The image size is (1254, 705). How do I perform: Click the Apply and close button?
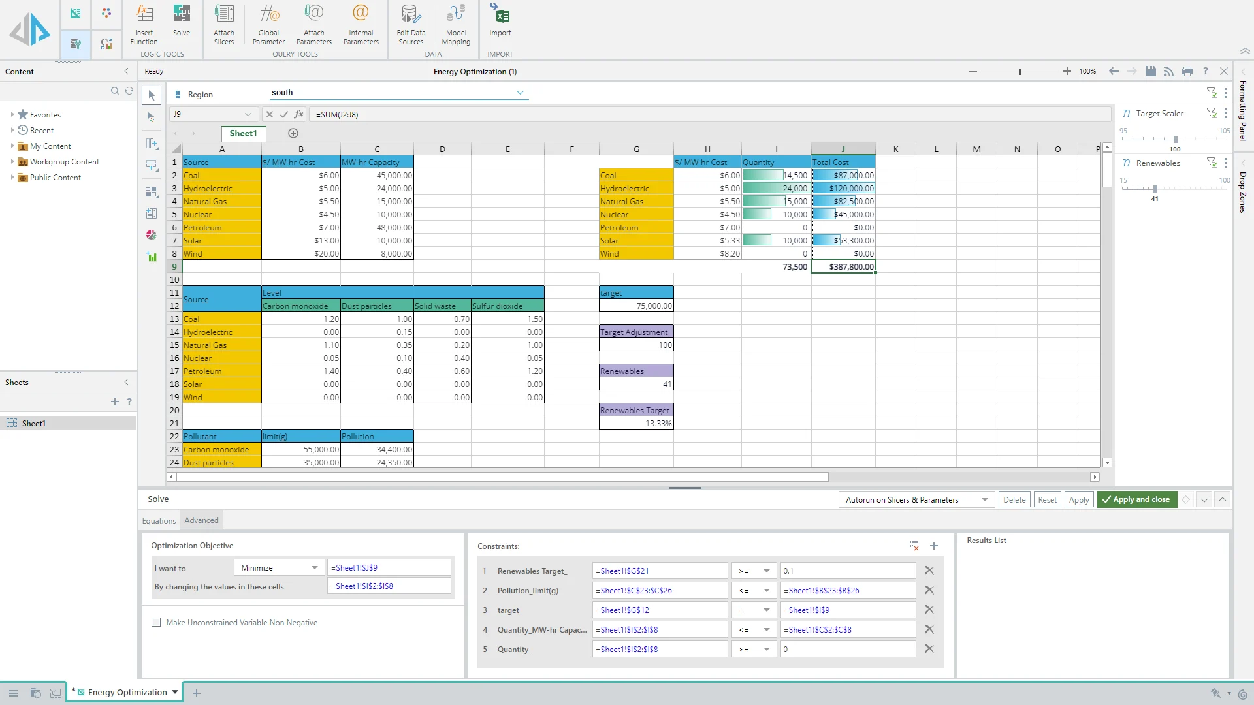point(1136,499)
